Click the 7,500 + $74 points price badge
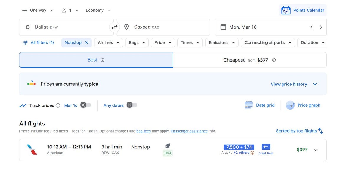This screenshot has height=172, width=354. pos(239,147)
